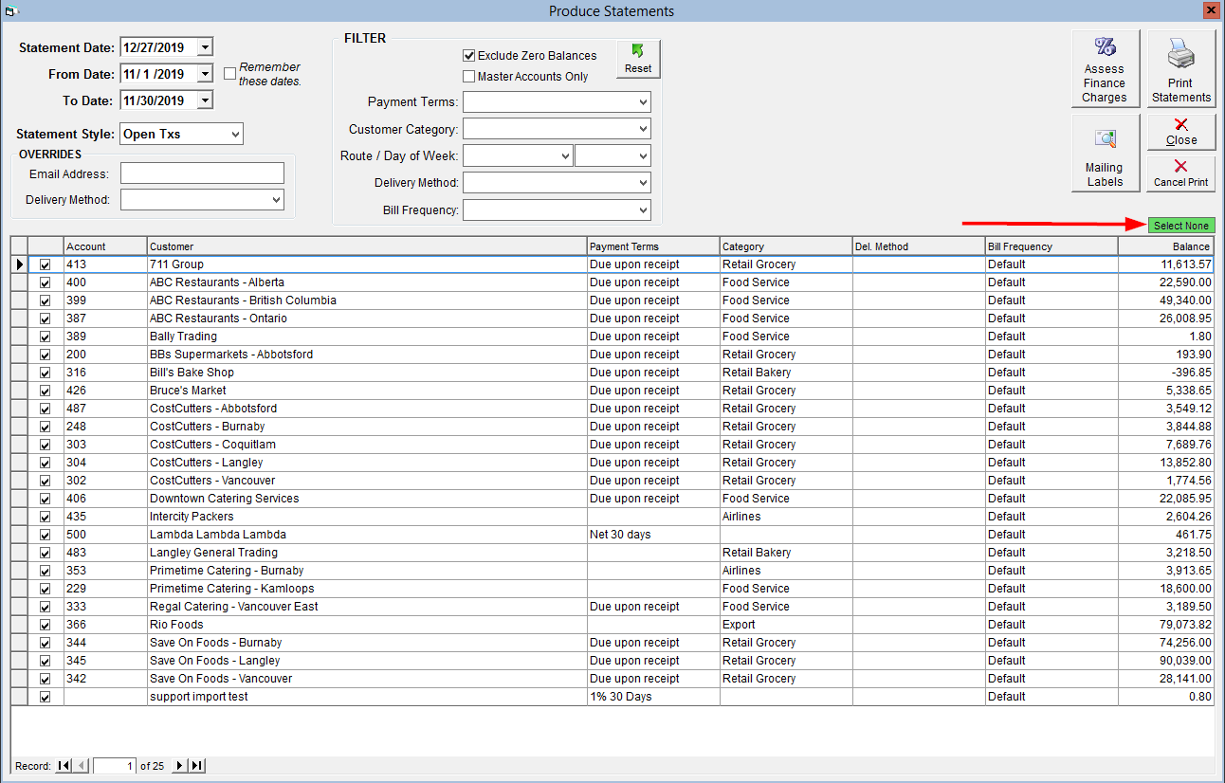Click the Payment Terms column header
Image resolution: width=1225 pixels, height=783 pixels.
653,246
